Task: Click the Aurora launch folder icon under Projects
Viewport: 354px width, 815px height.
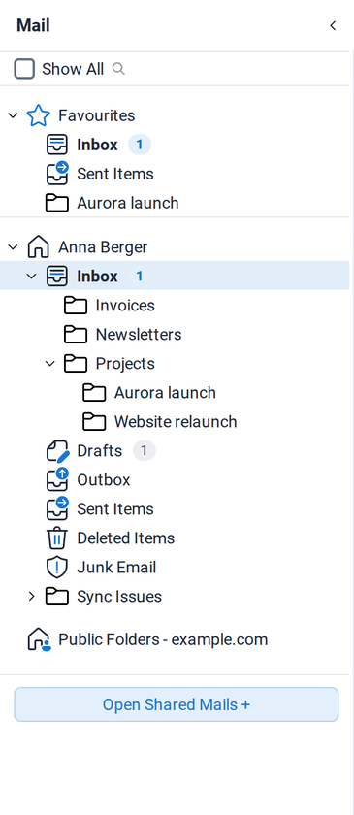Action: pos(95,392)
